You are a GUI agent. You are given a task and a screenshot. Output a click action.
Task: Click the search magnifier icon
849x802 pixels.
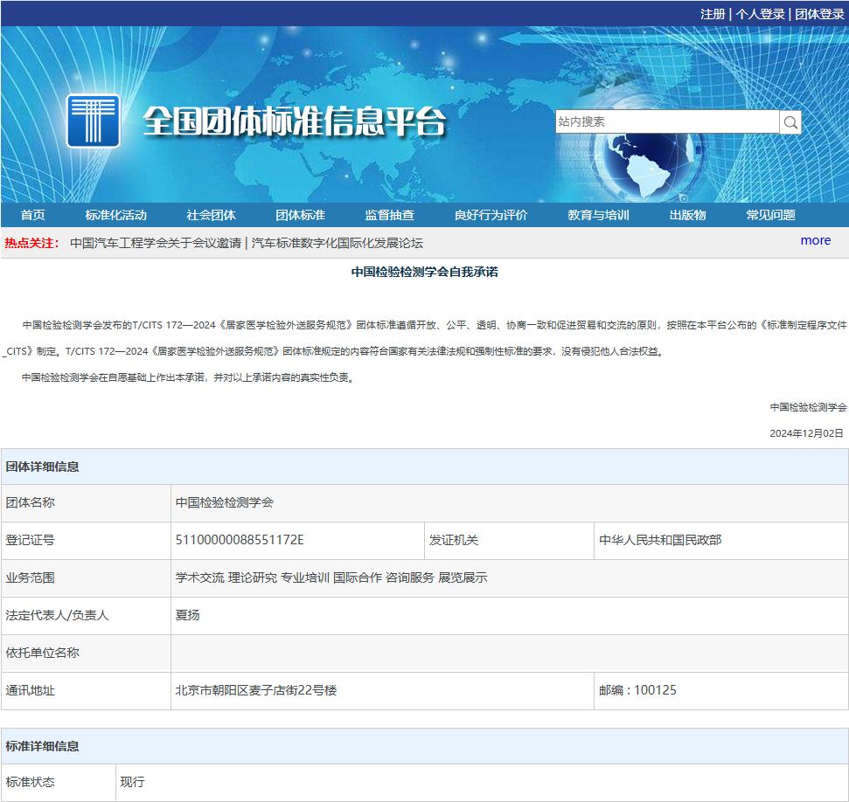click(x=790, y=121)
